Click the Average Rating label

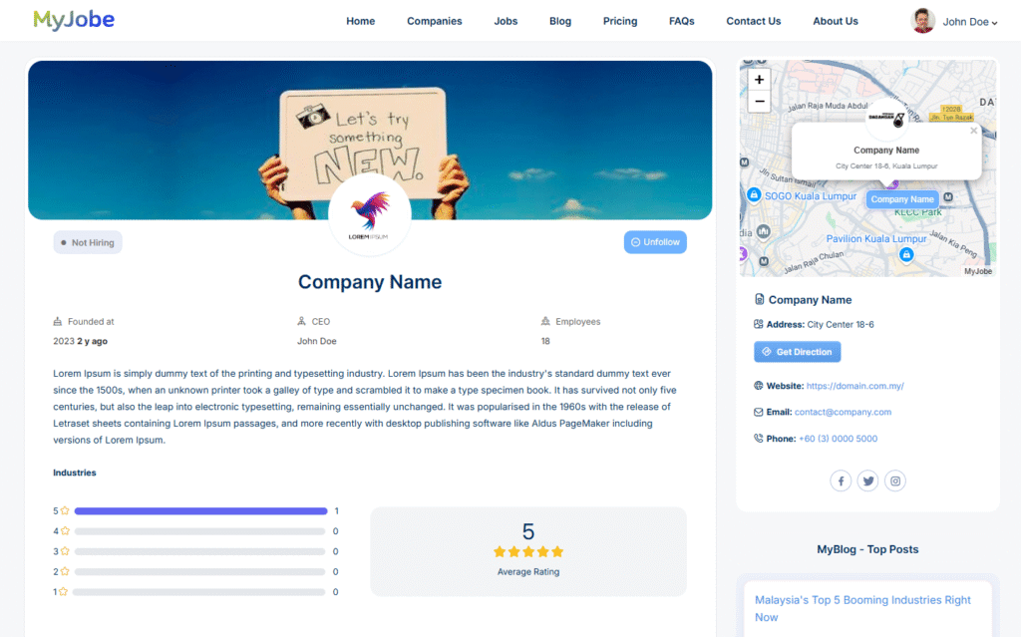(528, 571)
